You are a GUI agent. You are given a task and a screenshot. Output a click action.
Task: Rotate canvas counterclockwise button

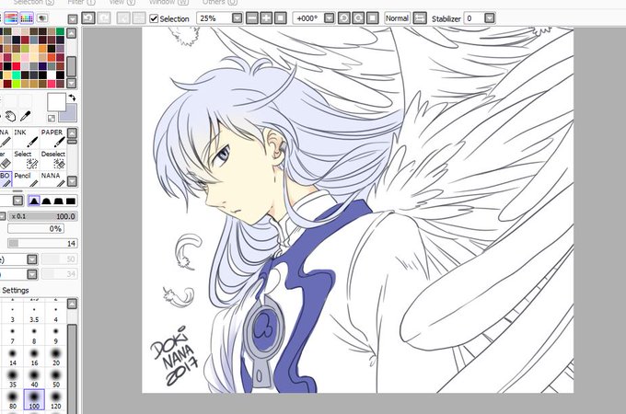pos(343,18)
